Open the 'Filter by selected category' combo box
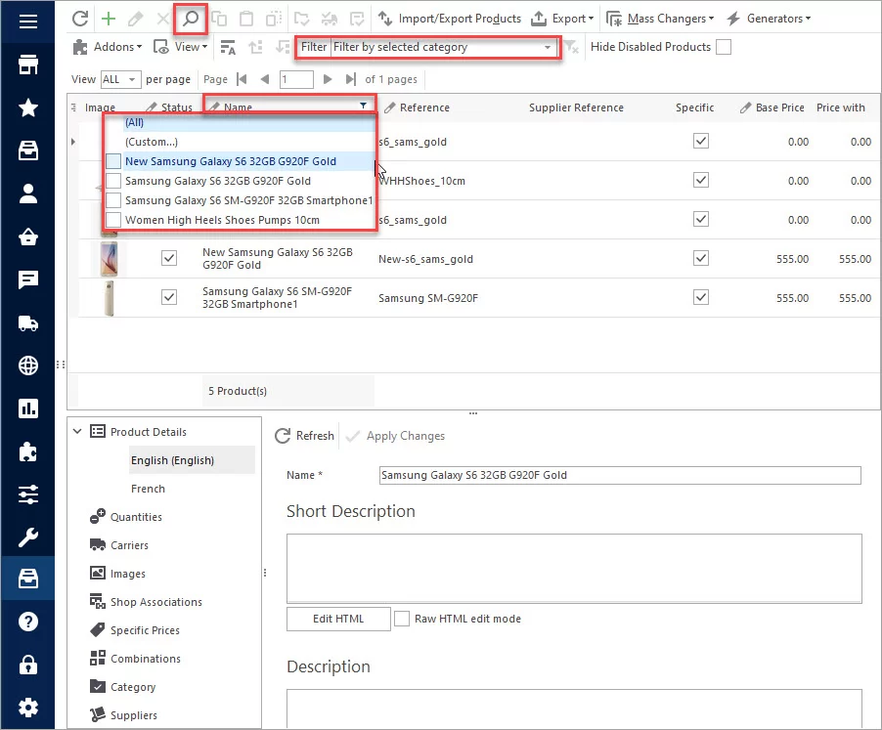Screen dimensions: 882x730 tap(443, 47)
